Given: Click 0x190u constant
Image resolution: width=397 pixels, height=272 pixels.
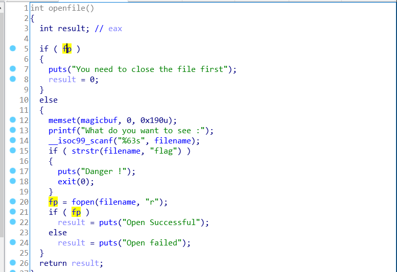Looking at the screenshot, I should (x=154, y=120).
